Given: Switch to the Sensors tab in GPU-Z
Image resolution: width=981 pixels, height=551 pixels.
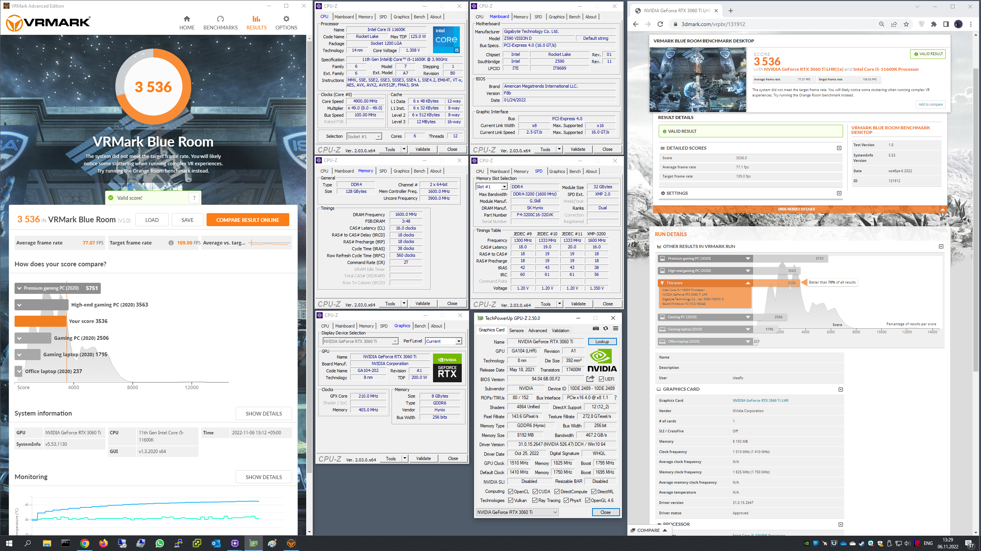Looking at the screenshot, I should [516, 331].
